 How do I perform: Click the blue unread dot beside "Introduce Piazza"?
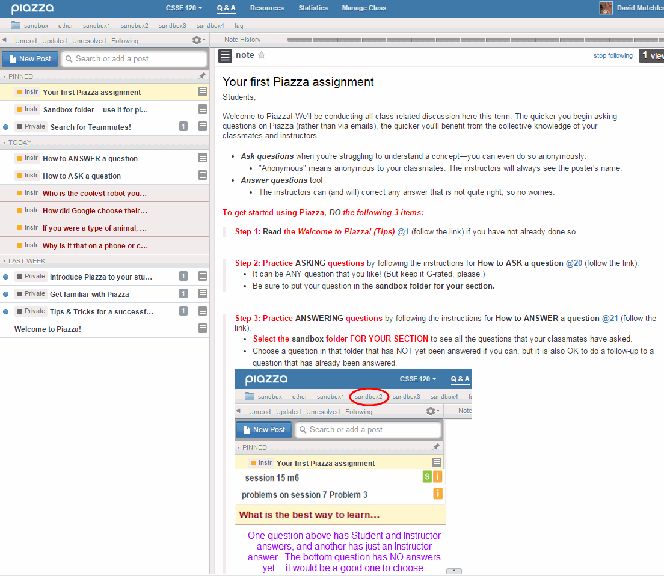pos(6,277)
